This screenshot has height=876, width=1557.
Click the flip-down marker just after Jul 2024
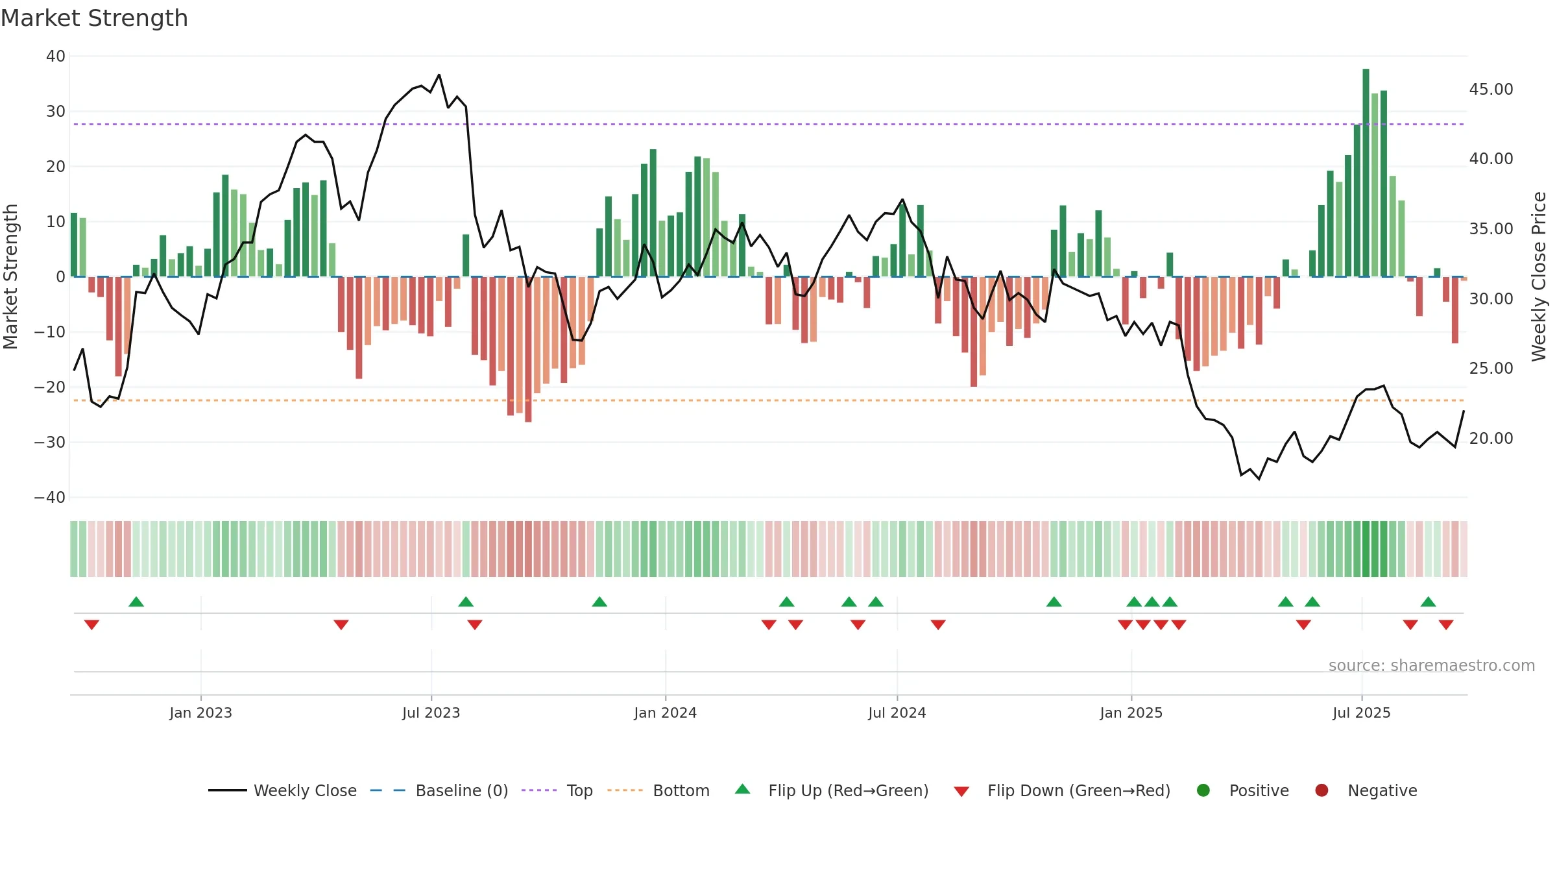(938, 625)
